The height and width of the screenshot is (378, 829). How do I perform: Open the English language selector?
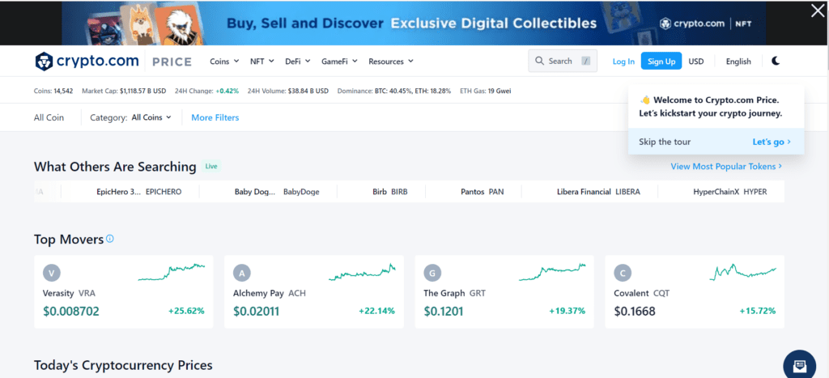coord(738,62)
